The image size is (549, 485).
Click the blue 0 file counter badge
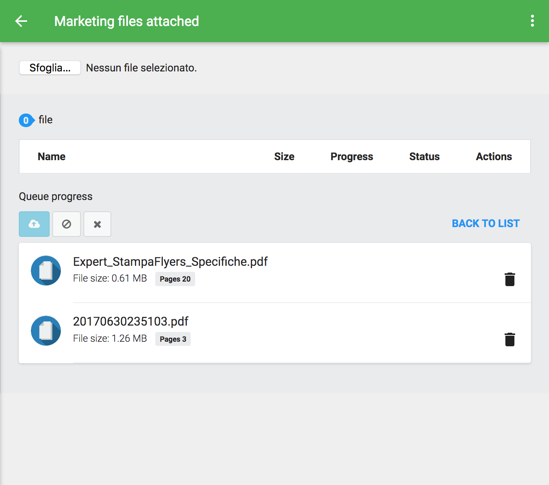(x=26, y=120)
